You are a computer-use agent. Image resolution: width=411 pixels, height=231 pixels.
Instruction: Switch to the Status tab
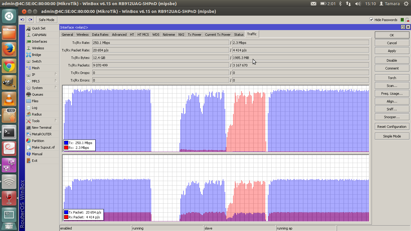click(x=239, y=35)
